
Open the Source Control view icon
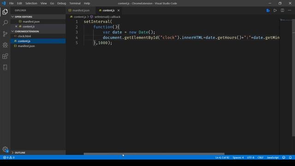pyautogui.click(x=5, y=34)
